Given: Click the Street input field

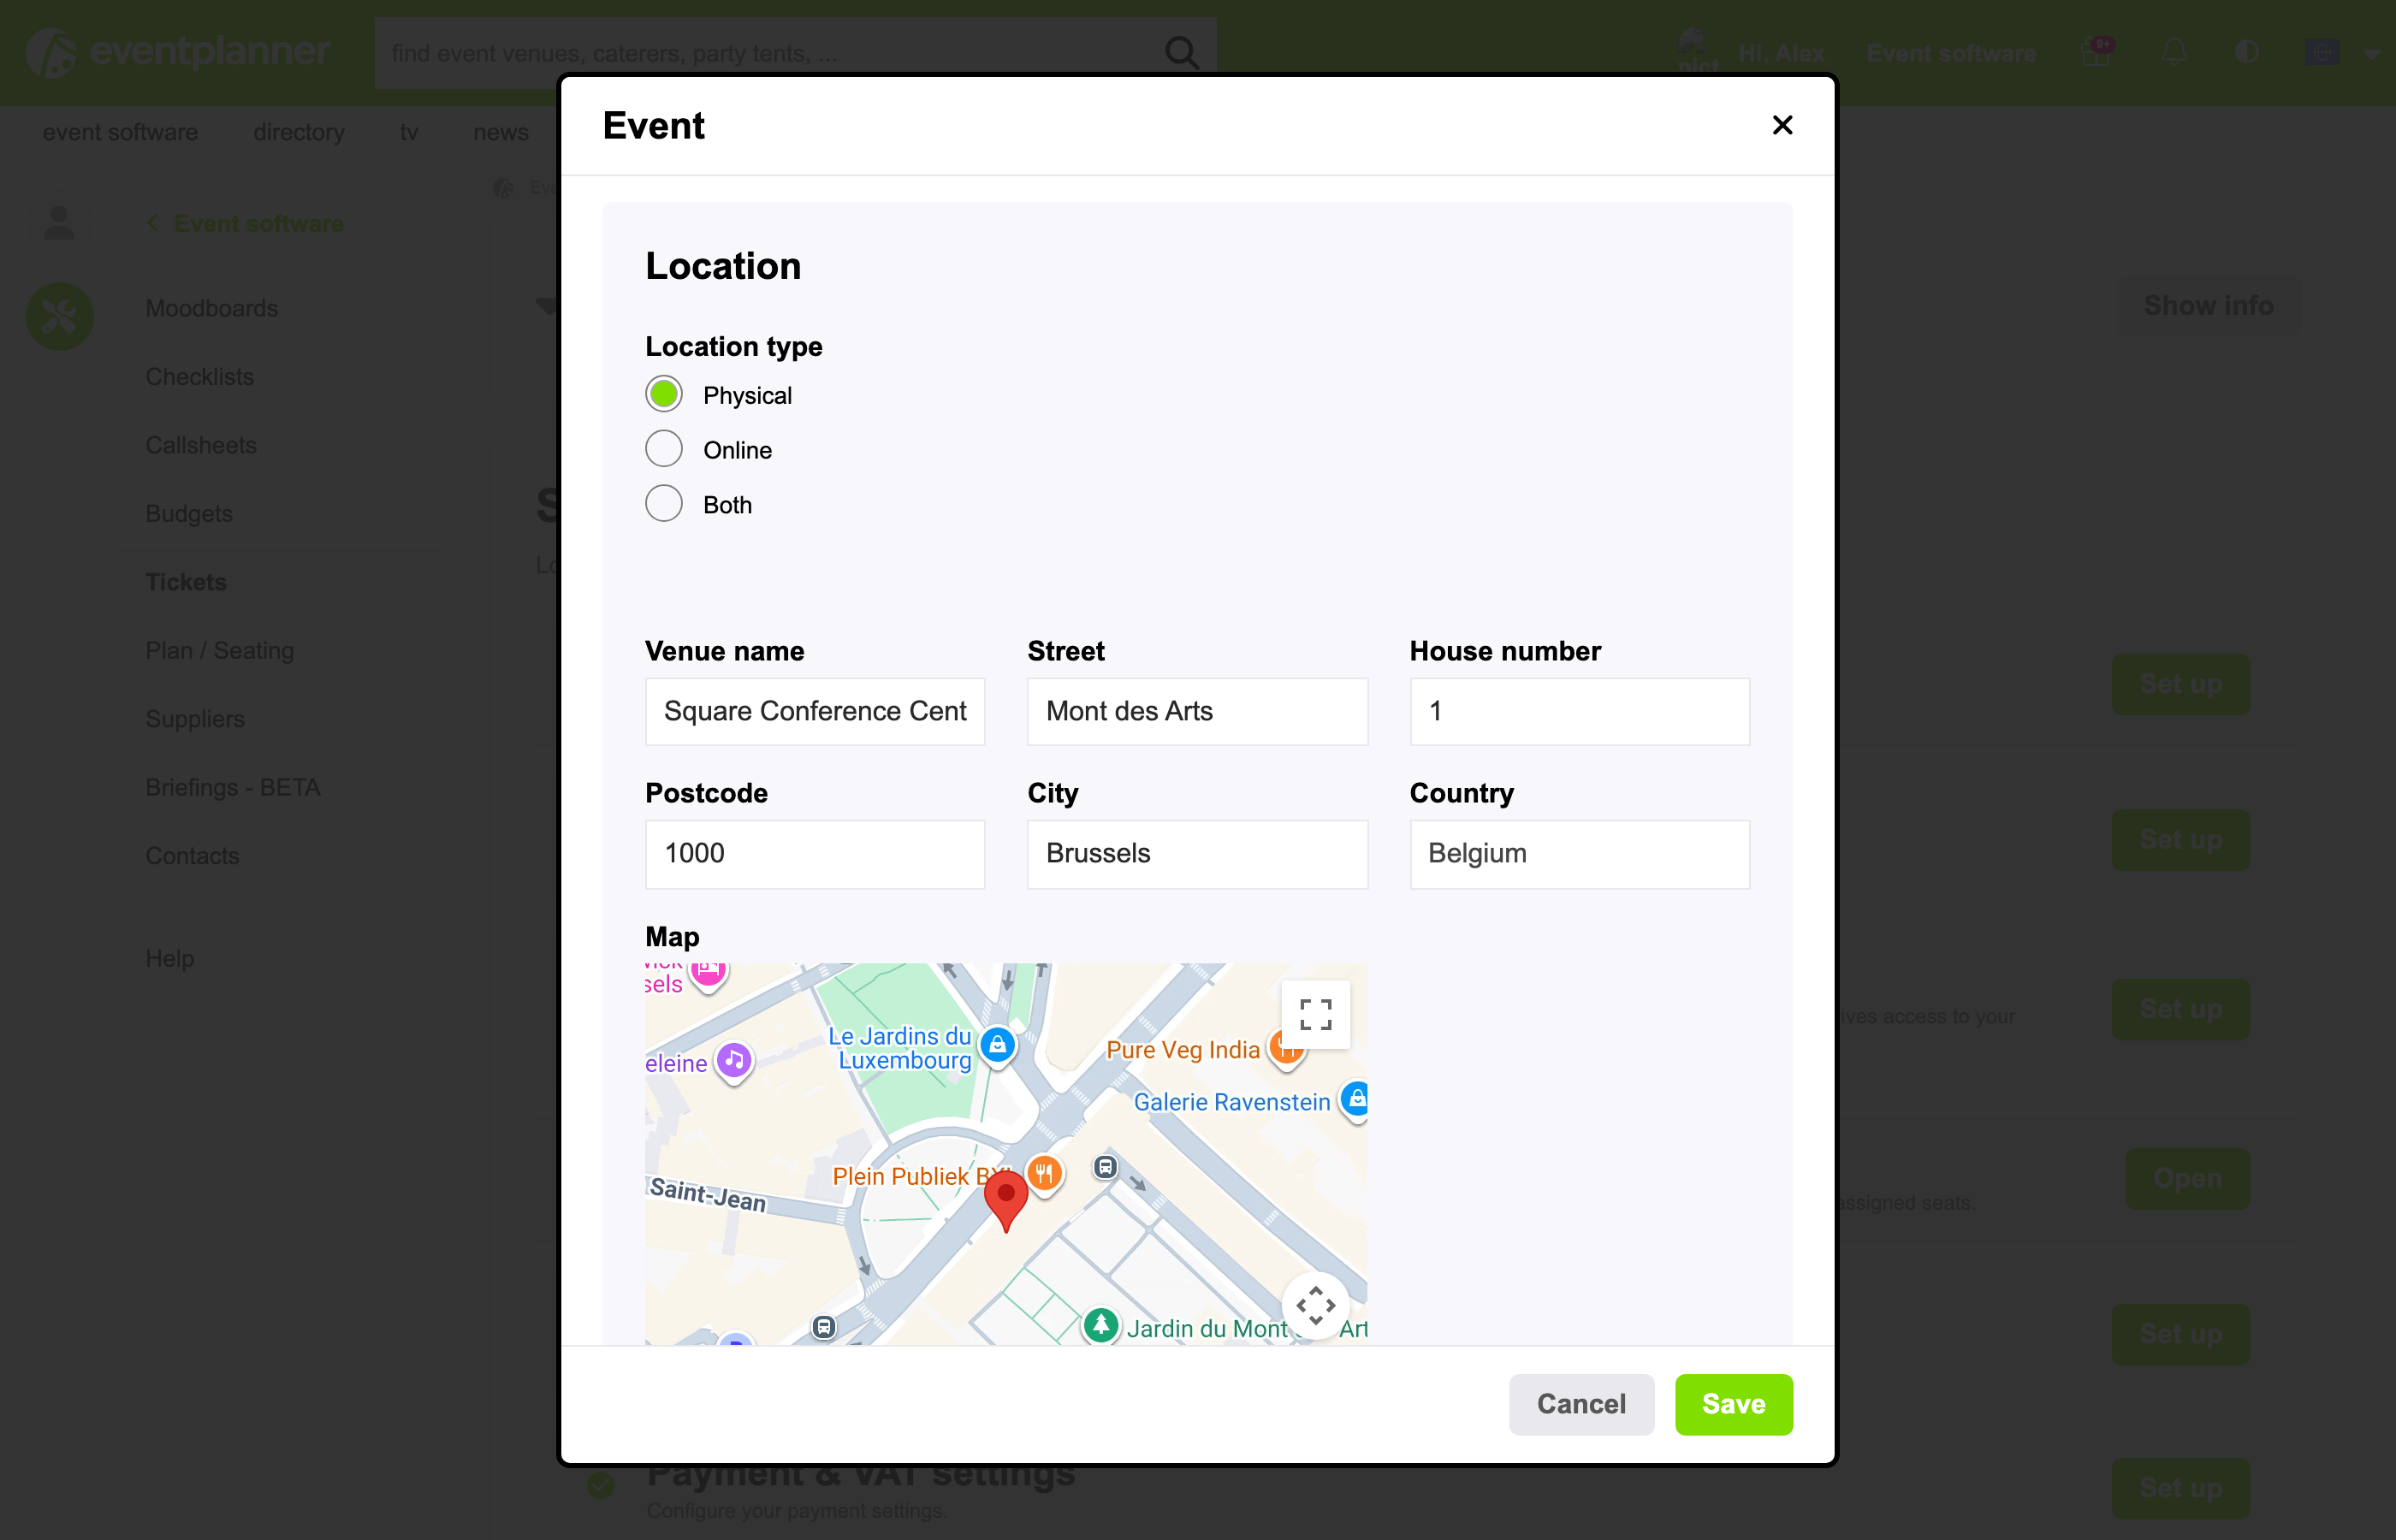Looking at the screenshot, I should [x=1197, y=711].
